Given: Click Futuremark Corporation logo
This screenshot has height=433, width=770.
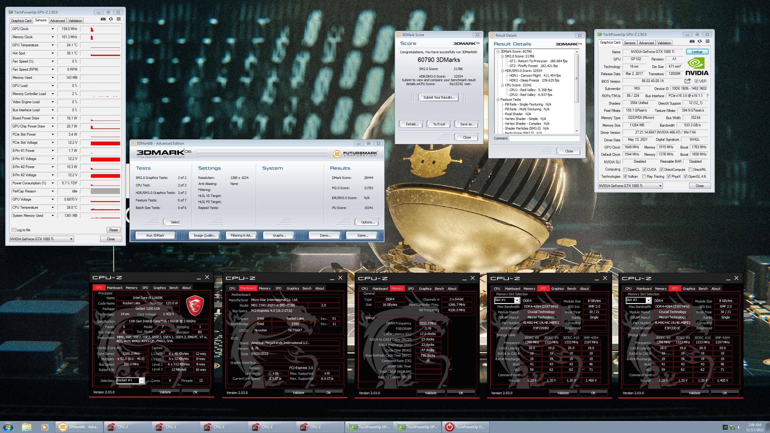Looking at the screenshot, I should 355,154.
